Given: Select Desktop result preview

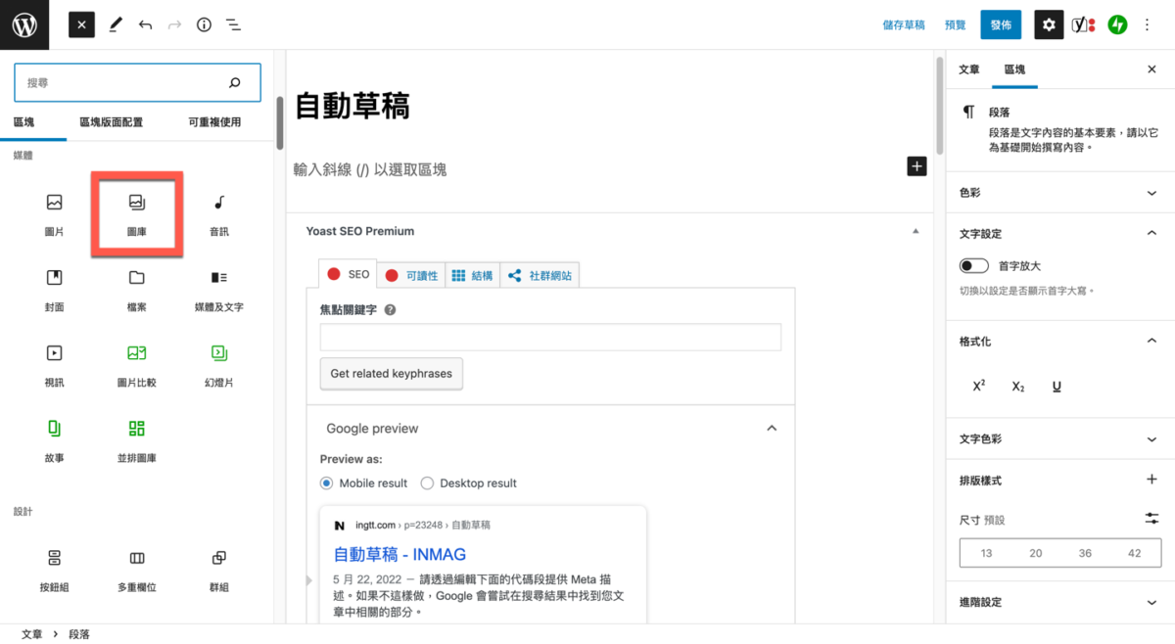Looking at the screenshot, I should (427, 483).
